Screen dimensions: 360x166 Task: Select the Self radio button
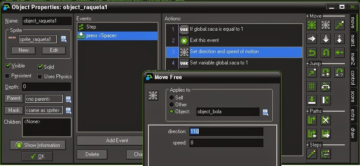click(171, 98)
